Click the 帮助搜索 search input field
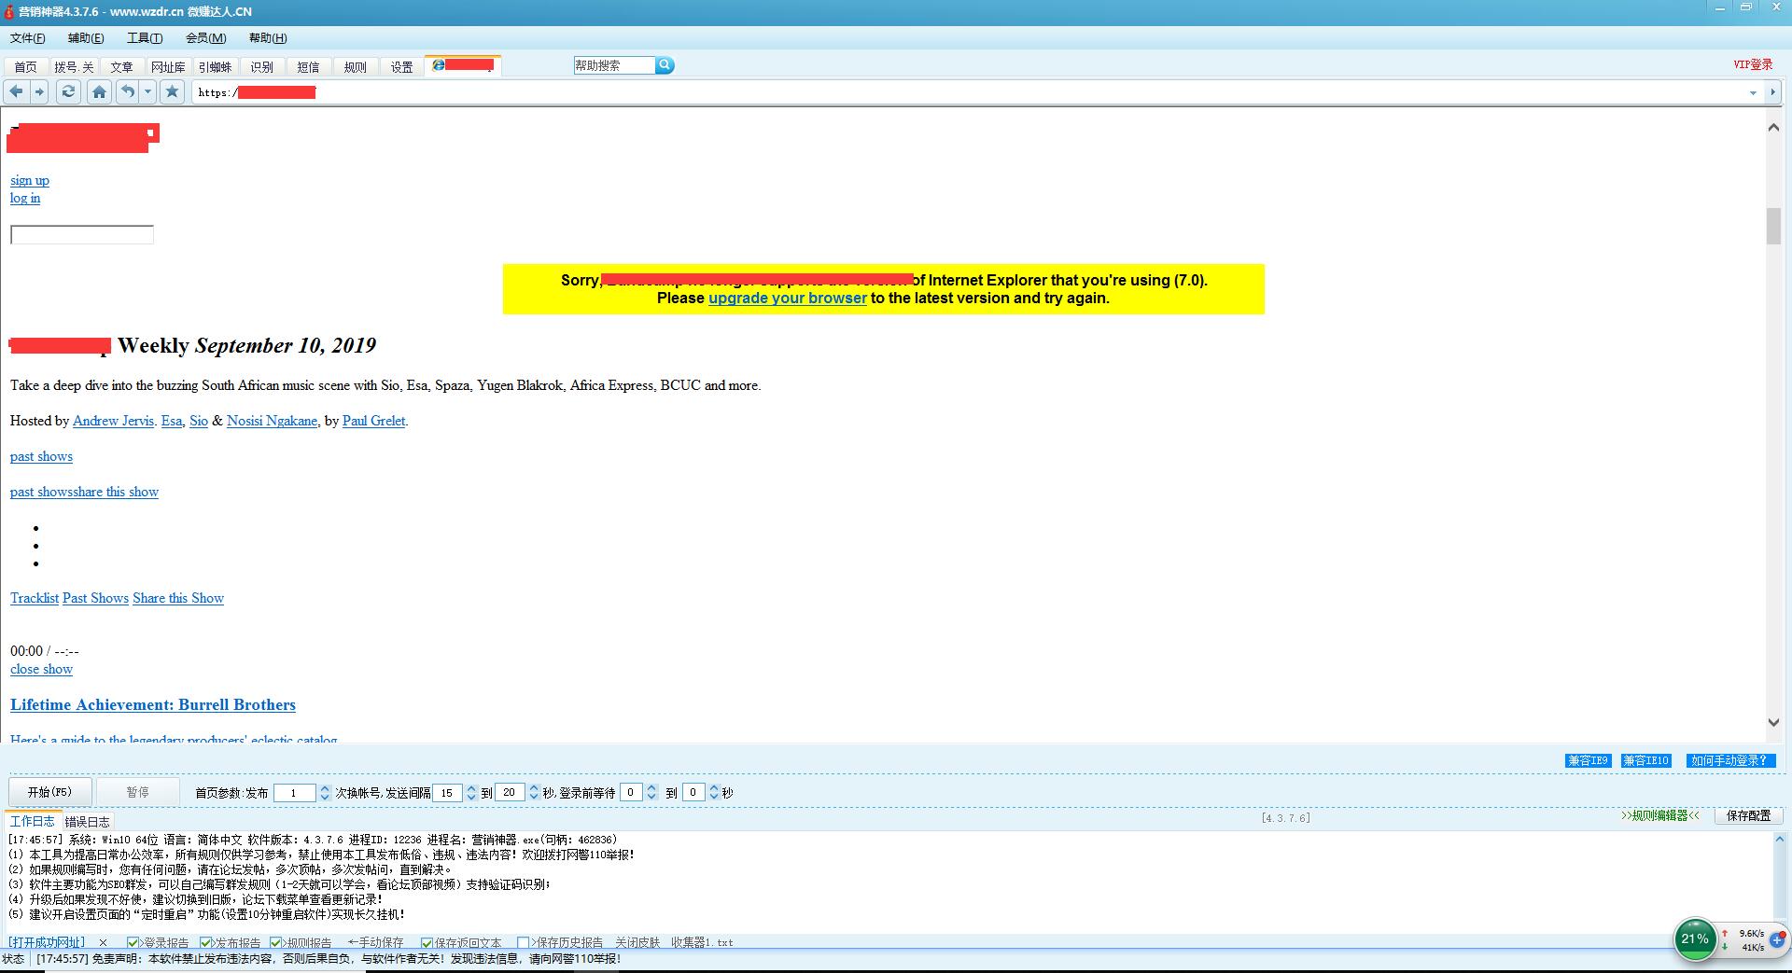Screen dimensions: 1792x973 (612, 65)
